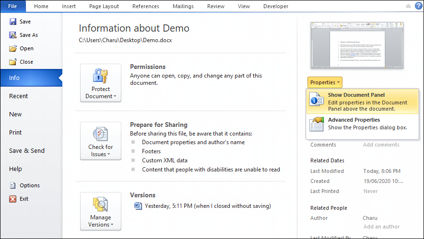Switch to the Insert tab
Screen dimensions: 424x239
(69, 6)
